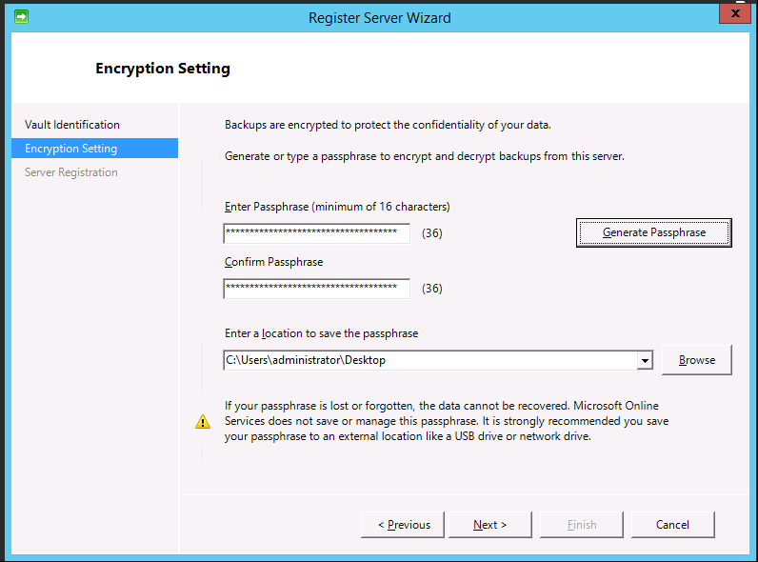Select the Server Registration step
This screenshot has height=562, width=758.
click(71, 172)
